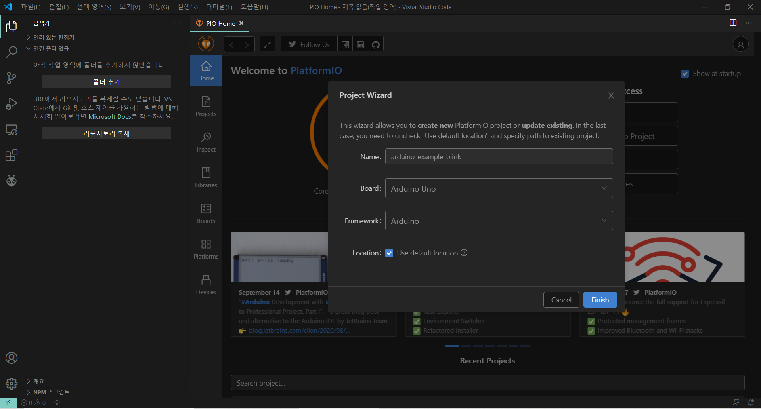Image resolution: width=761 pixels, height=409 pixels.
Task: Click the Search project input field
Action: click(488, 383)
